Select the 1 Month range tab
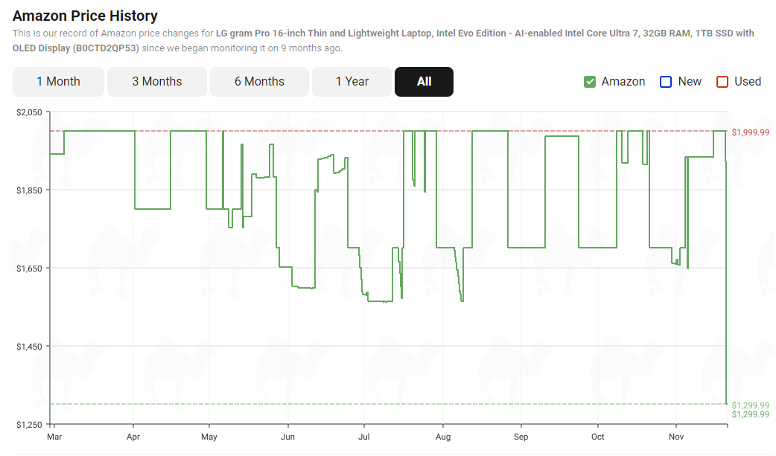 (x=58, y=82)
